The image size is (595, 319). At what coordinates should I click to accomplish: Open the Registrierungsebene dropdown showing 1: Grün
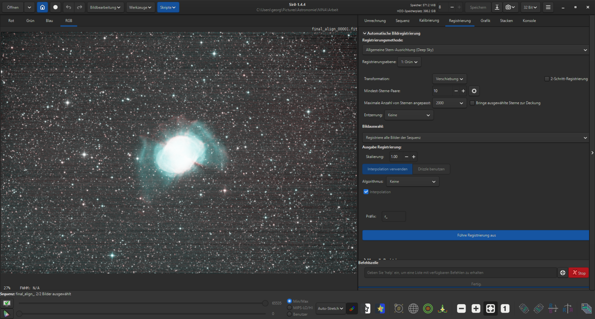(409, 62)
